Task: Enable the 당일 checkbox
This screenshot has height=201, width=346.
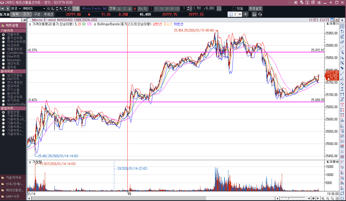Action: point(234,8)
